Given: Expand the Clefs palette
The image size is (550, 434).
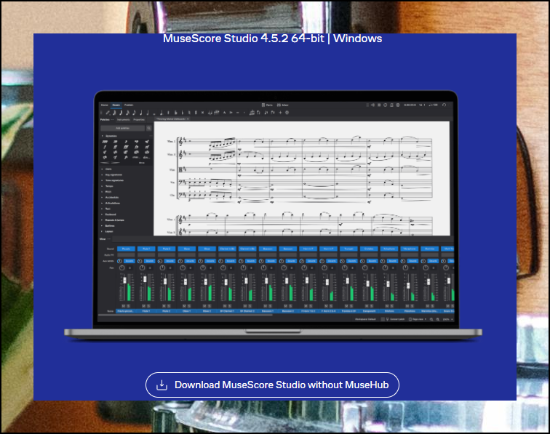Looking at the screenshot, I should (x=103, y=169).
